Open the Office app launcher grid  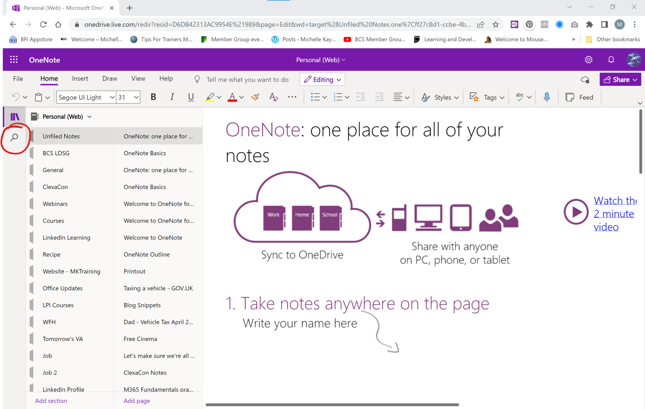click(14, 60)
